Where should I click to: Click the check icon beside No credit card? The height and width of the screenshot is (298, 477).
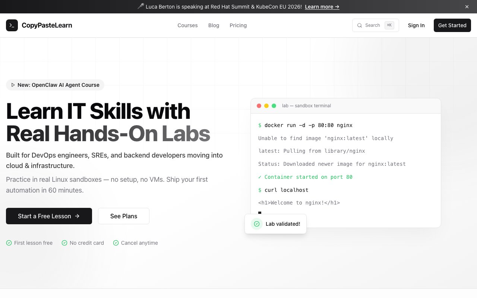pos(64,243)
